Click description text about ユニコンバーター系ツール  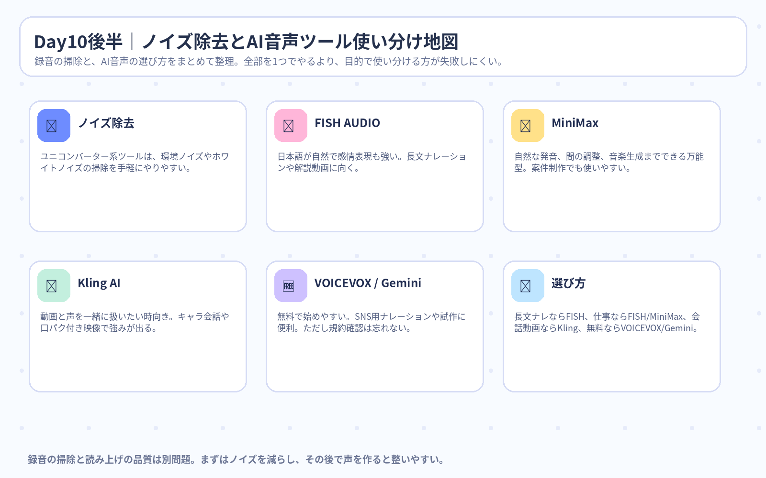[135, 162]
